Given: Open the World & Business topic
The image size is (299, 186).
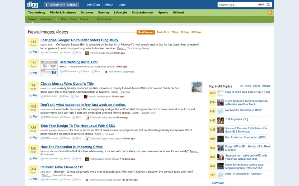Looking at the screenshot, I should click(x=63, y=12).
